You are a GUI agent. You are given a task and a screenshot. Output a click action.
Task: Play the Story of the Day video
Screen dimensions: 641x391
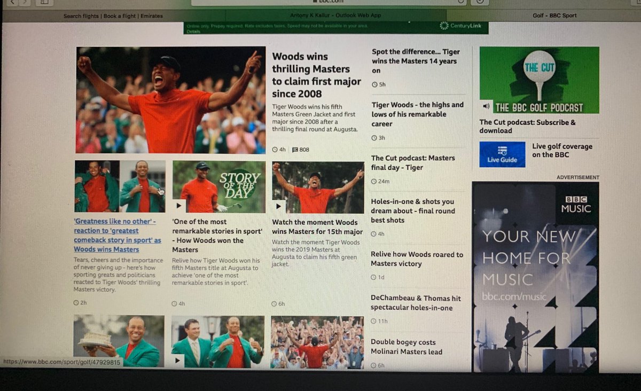point(179,206)
